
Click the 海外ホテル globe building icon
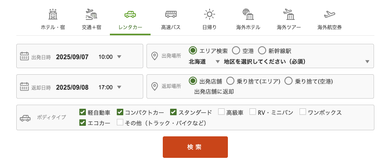(x=248, y=14)
